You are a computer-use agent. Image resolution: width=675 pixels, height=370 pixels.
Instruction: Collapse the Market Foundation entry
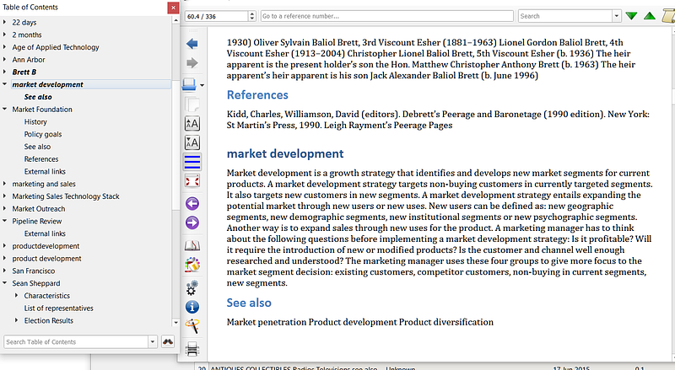[5, 110]
